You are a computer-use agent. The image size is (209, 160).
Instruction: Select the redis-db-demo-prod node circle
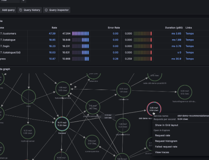pyautogui.click(x=155, y=77)
